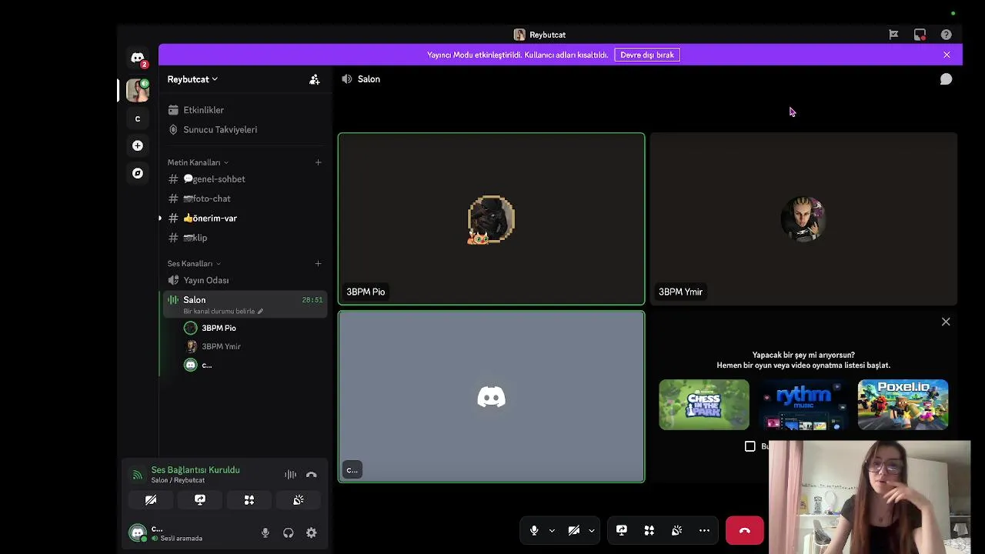Select the Reybutcat server avatar in sidebar
Screen dimensions: 985x554
[138, 90]
